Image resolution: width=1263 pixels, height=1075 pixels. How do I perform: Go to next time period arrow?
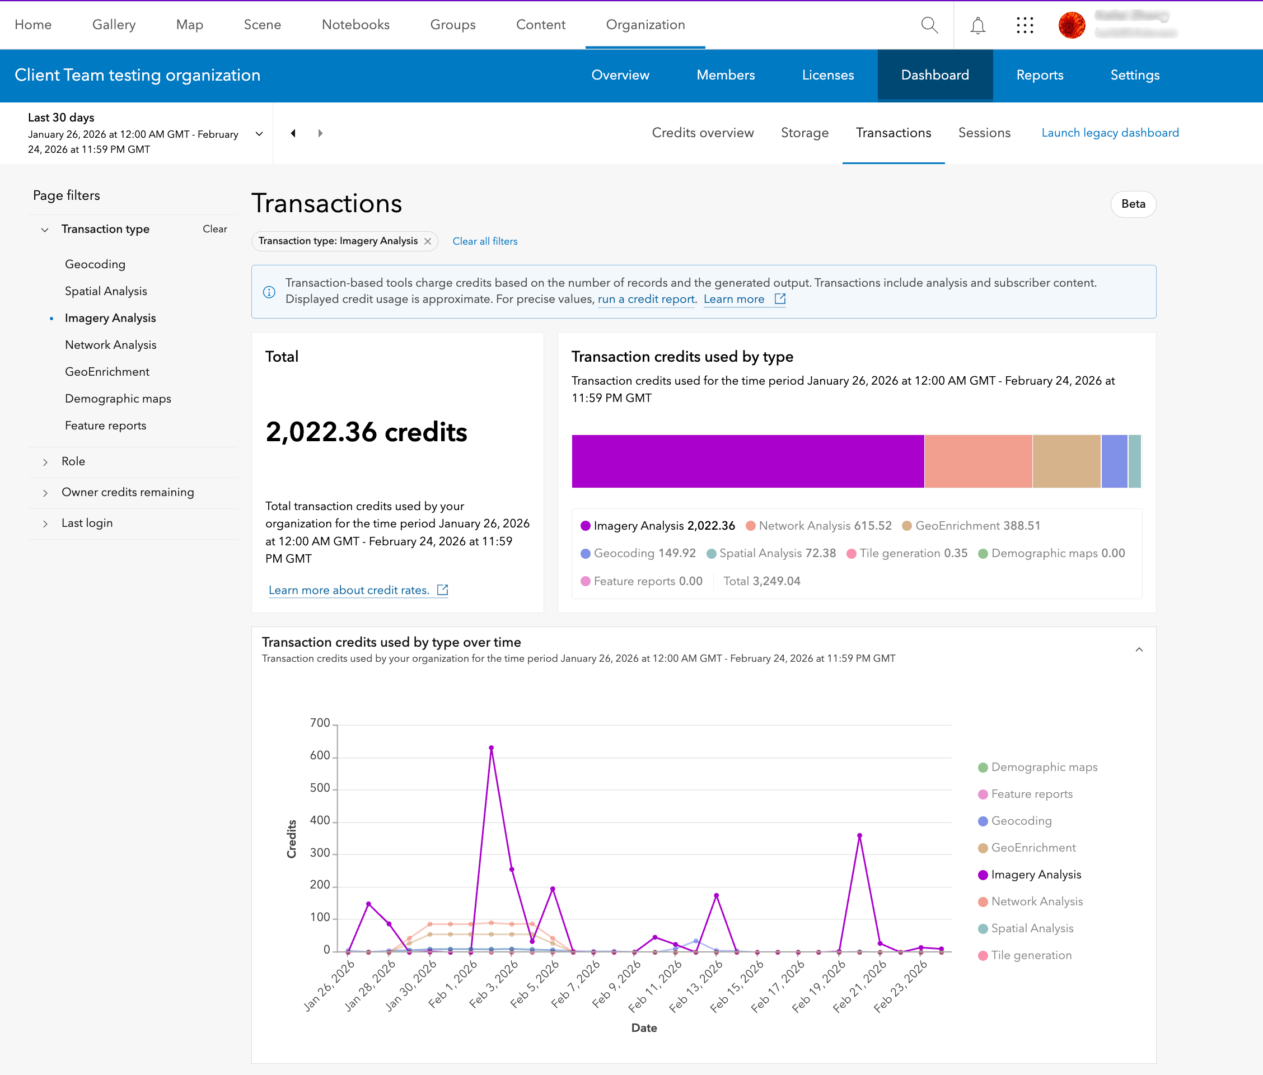click(x=320, y=133)
